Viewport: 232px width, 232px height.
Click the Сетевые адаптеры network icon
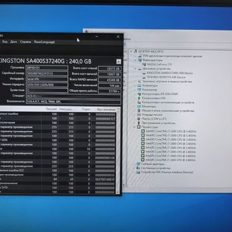(x=138, y=164)
